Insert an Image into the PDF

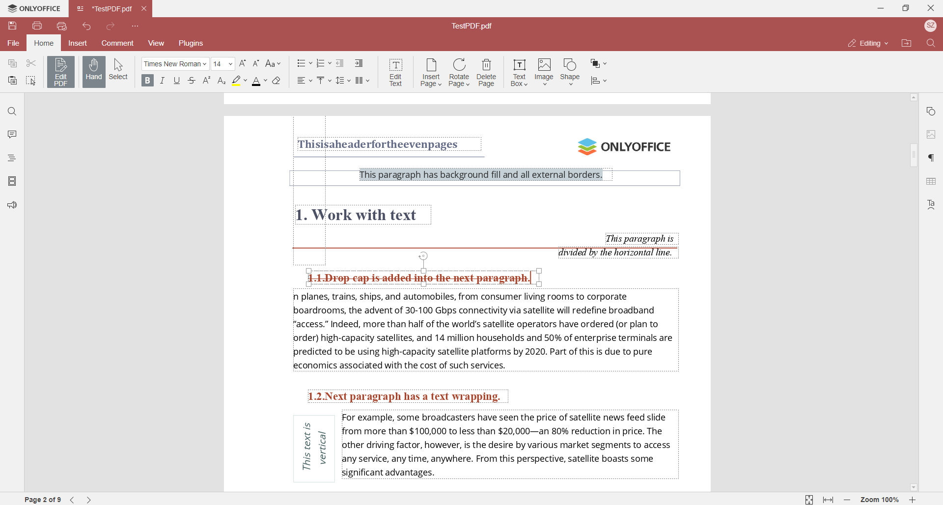pos(543,71)
